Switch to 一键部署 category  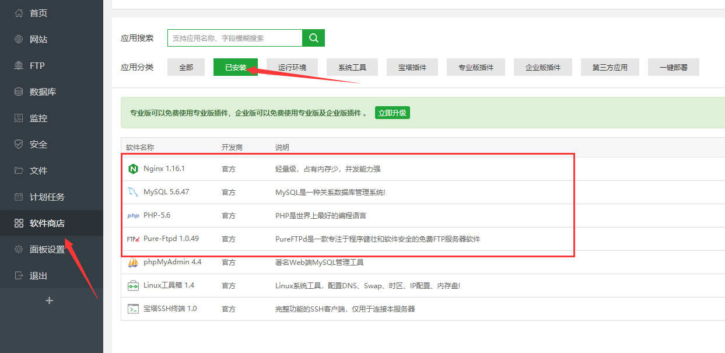click(x=674, y=67)
